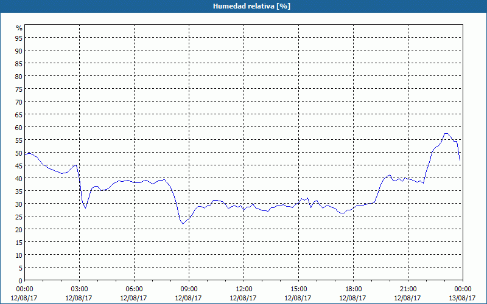Click the "12/08/17" date under 09:00
The width and height of the screenshot is (487, 304).
(x=188, y=298)
